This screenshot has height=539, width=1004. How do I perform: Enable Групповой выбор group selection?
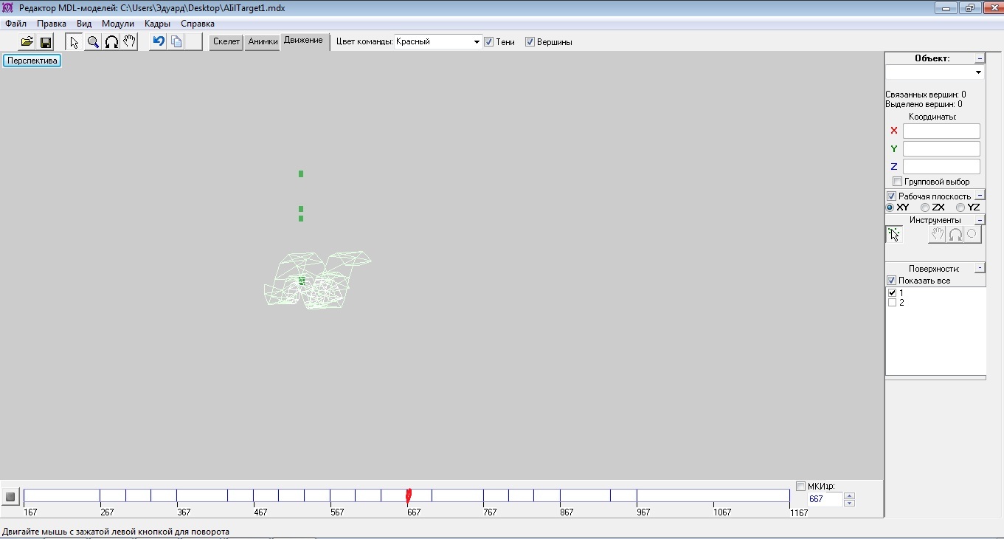click(x=897, y=182)
